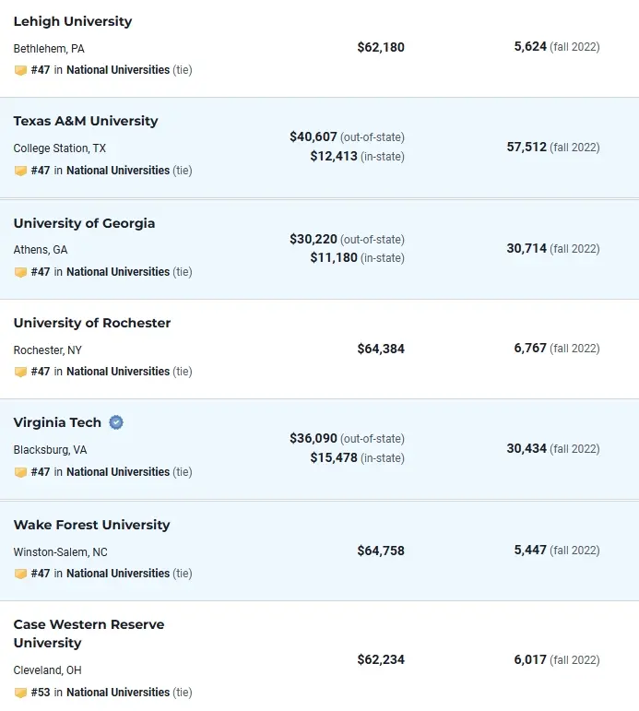The width and height of the screenshot is (639, 711).
Task: Click the ranking badge icon under Wake Forest
Action: pos(20,574)
